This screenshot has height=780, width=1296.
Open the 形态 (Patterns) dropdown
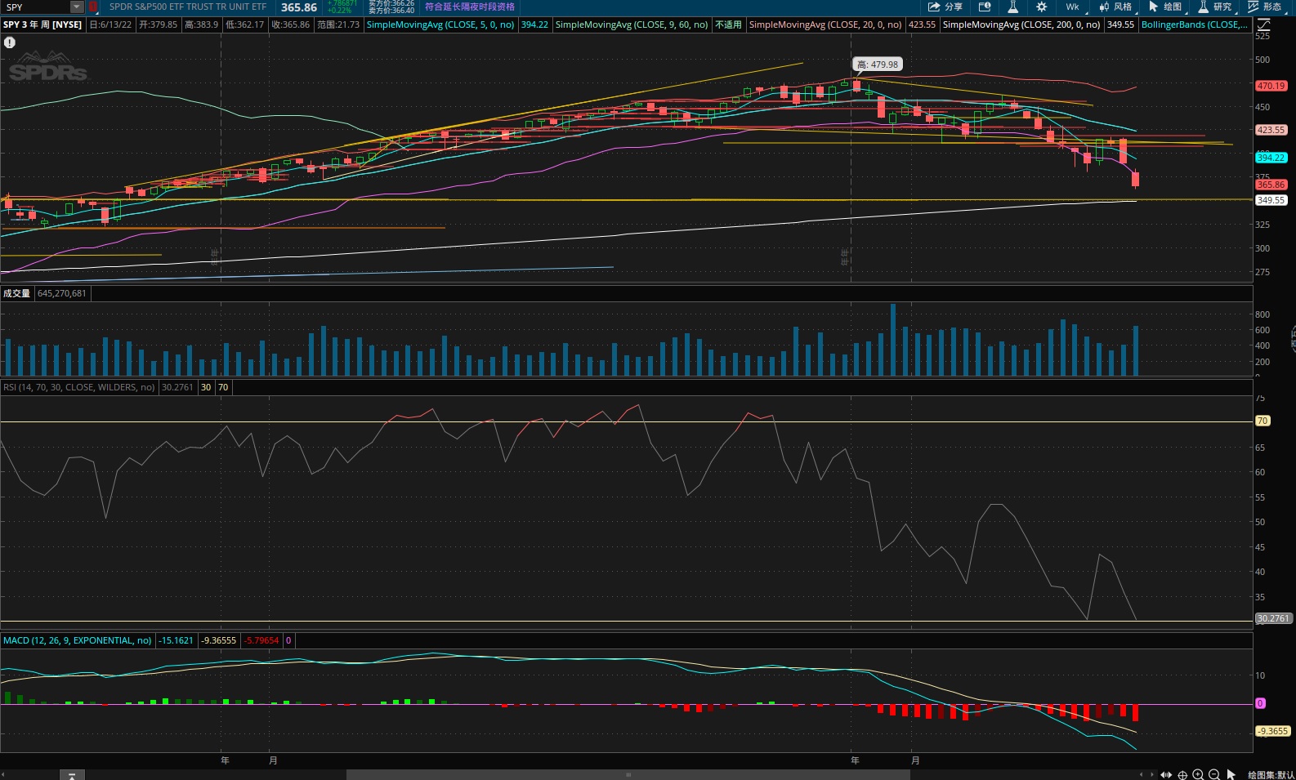(x=1265, y=7)
